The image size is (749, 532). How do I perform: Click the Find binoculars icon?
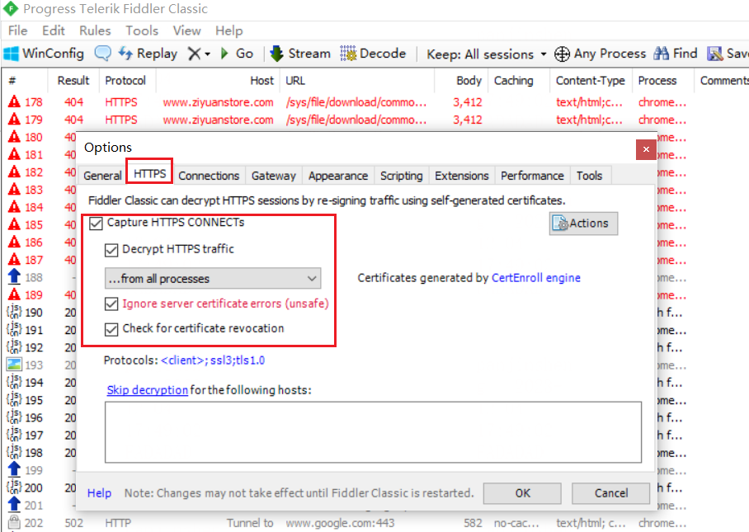click(x=661, y=54)
